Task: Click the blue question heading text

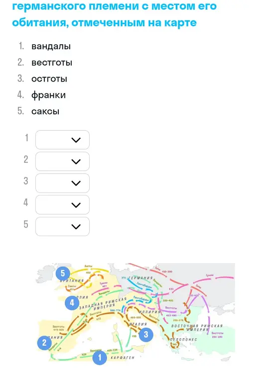Action: pyautogui.click(x=115, y=14)
